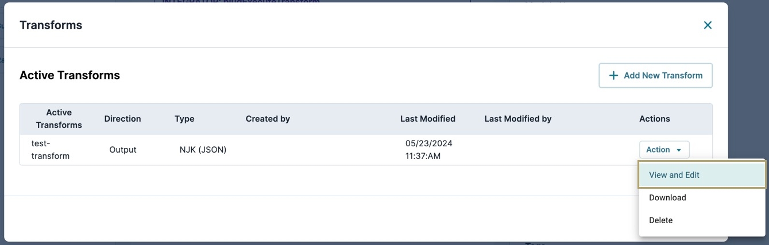
Task: Click the Type column header
Action: pyautogui.click(x=184, y=119)
